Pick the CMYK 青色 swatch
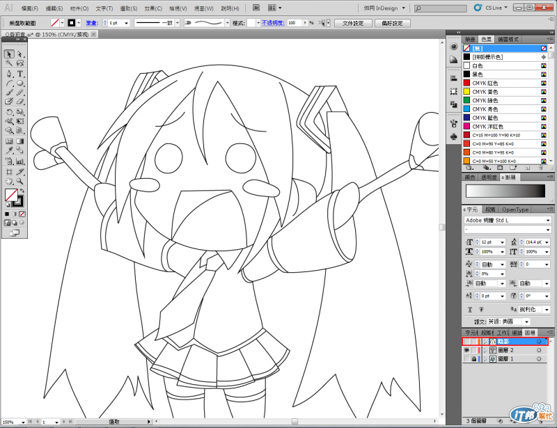 coord(504,109)
